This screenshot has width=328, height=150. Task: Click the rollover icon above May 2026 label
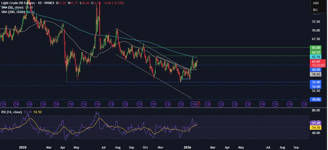coord(235,104)
